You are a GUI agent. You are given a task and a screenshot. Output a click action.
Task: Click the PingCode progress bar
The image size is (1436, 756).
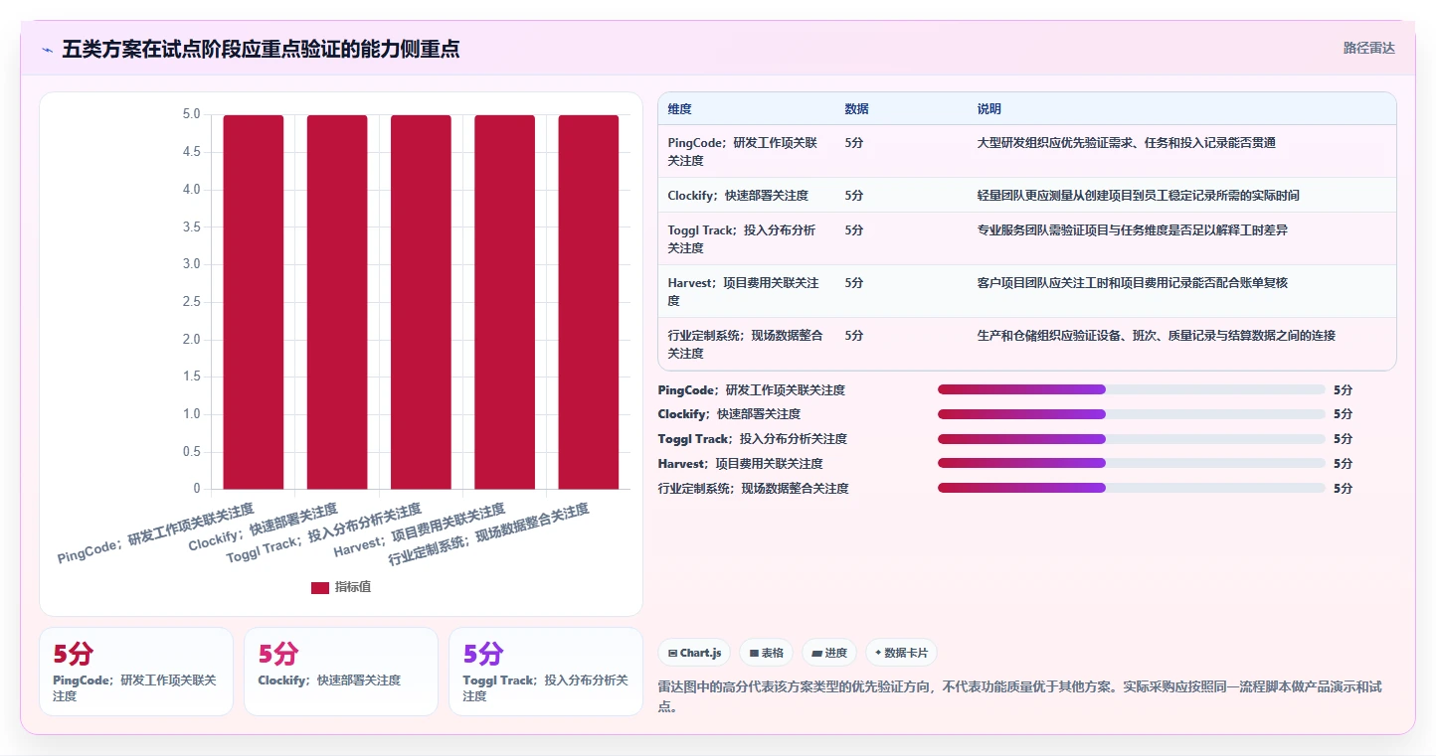tap(1132, 389)
